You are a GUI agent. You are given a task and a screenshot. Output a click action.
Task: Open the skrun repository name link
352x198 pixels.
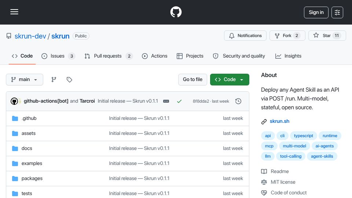(x=60, y=36)
